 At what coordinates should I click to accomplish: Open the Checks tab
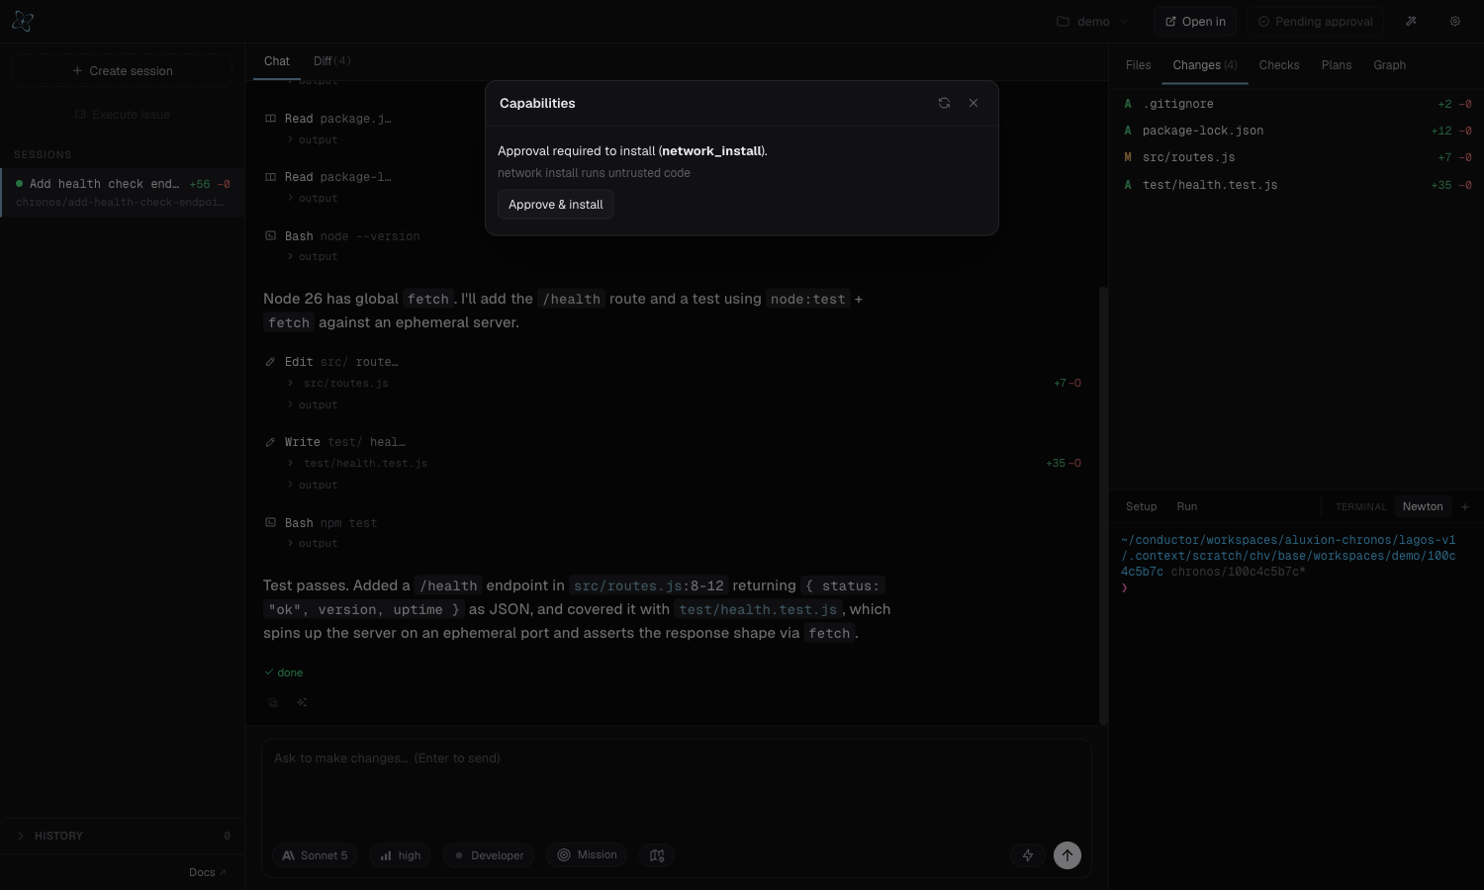click(x=1279, y=65)
